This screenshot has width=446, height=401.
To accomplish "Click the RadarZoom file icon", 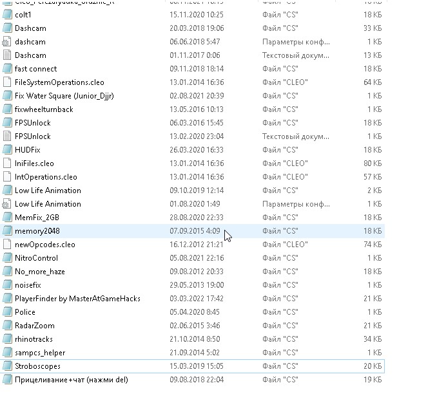I will (x=7, y=326).
